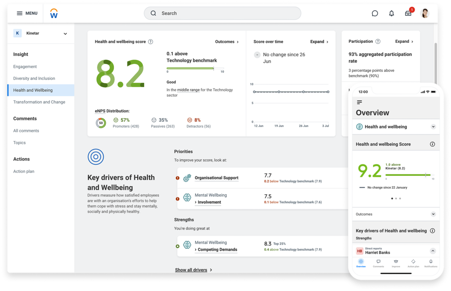Open the Health and wellbeing score help icon
This screenshot has width=451, height=291.
click(x=150, y=42)
